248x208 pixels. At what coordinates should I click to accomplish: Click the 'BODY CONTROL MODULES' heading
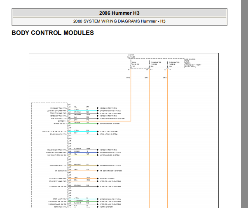pos(53,33)
